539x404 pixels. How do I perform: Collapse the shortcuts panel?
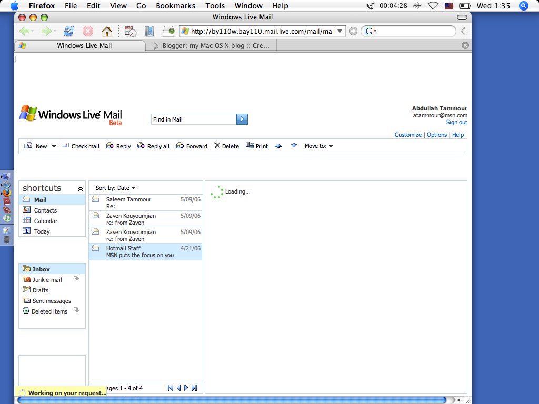(x=81, y=189)
